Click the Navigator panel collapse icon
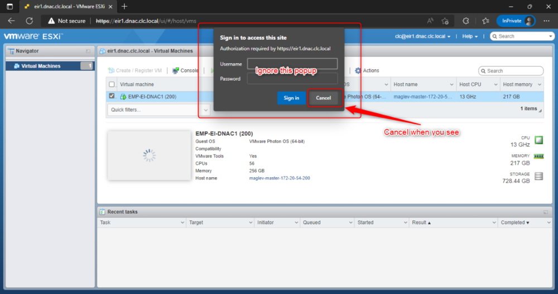Screen dimensions: 558x294 click(88, 51)
